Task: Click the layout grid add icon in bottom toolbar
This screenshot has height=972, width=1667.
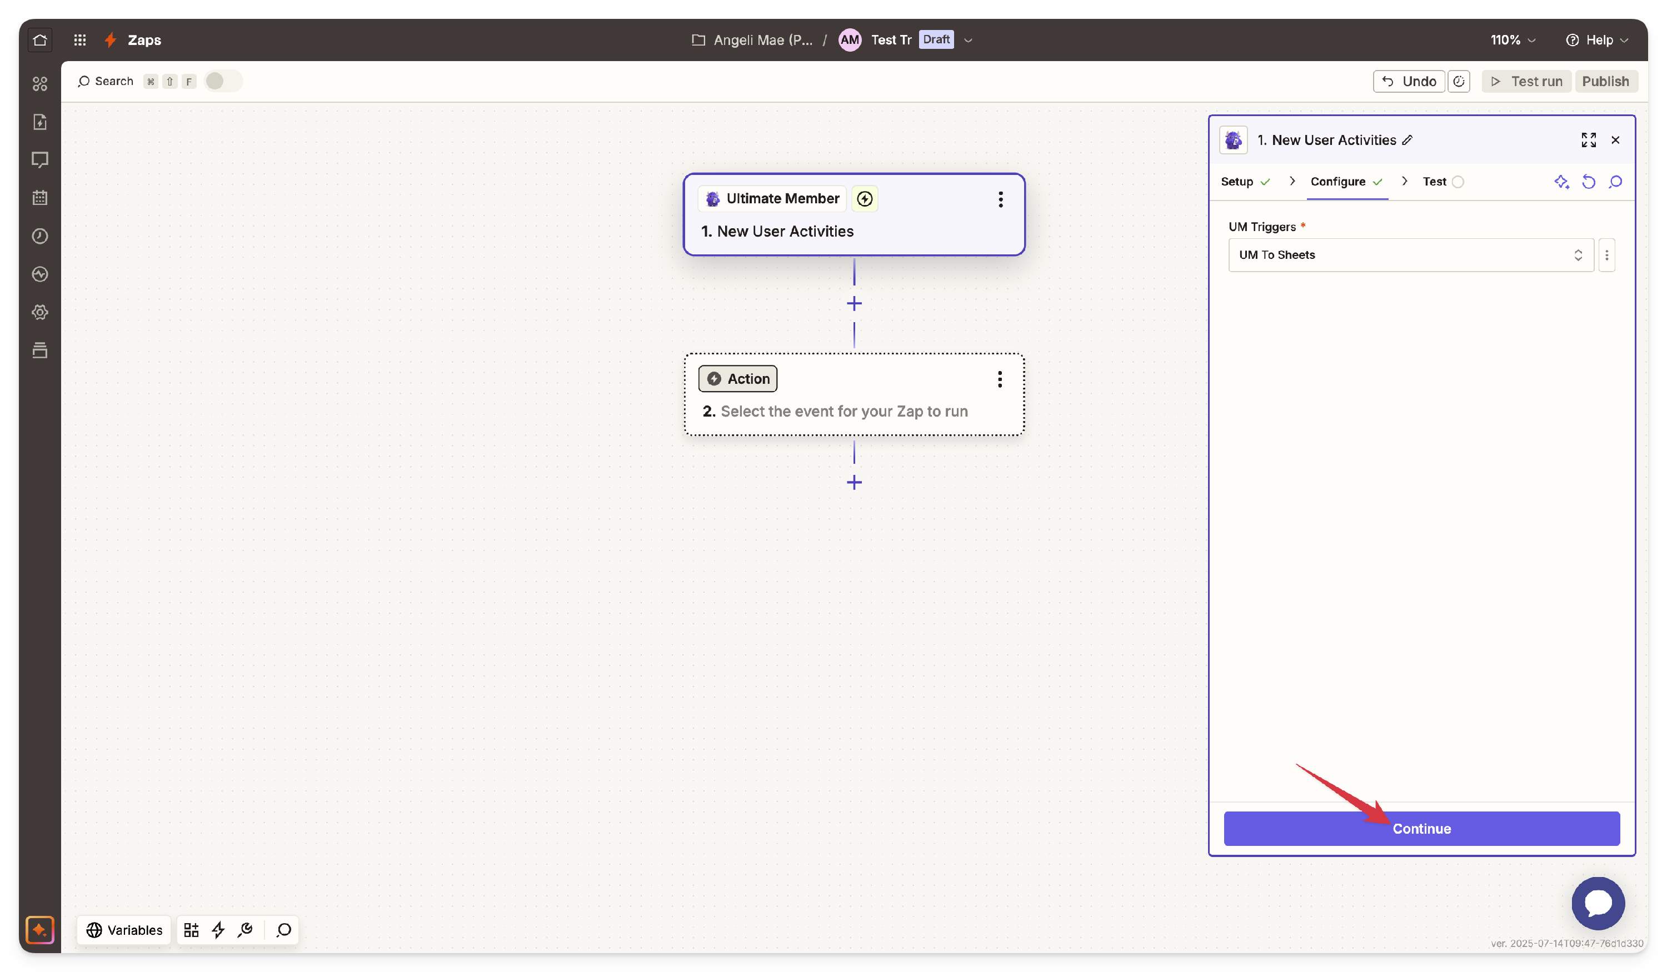Action: 191,930
